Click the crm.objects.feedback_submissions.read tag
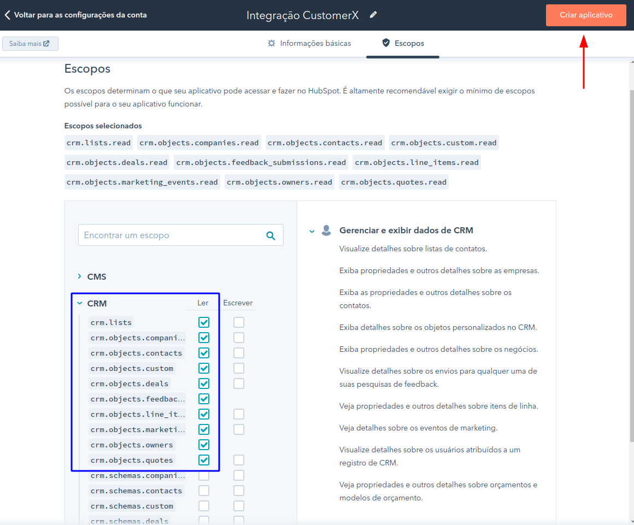The height and width of the screenshot is (525, 634). [x=261, y=162]
